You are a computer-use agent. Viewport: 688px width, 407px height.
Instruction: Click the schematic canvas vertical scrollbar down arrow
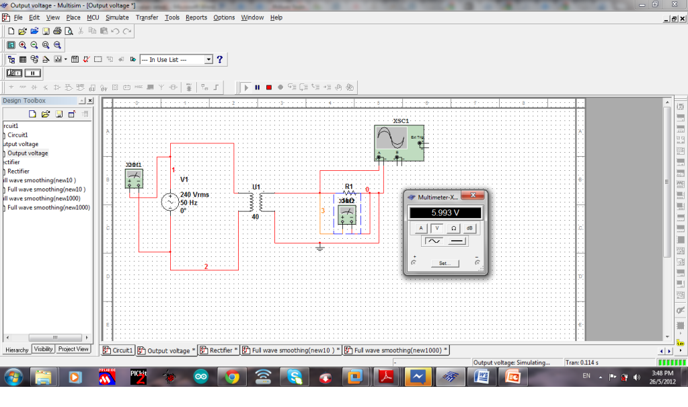coord(667,337)
